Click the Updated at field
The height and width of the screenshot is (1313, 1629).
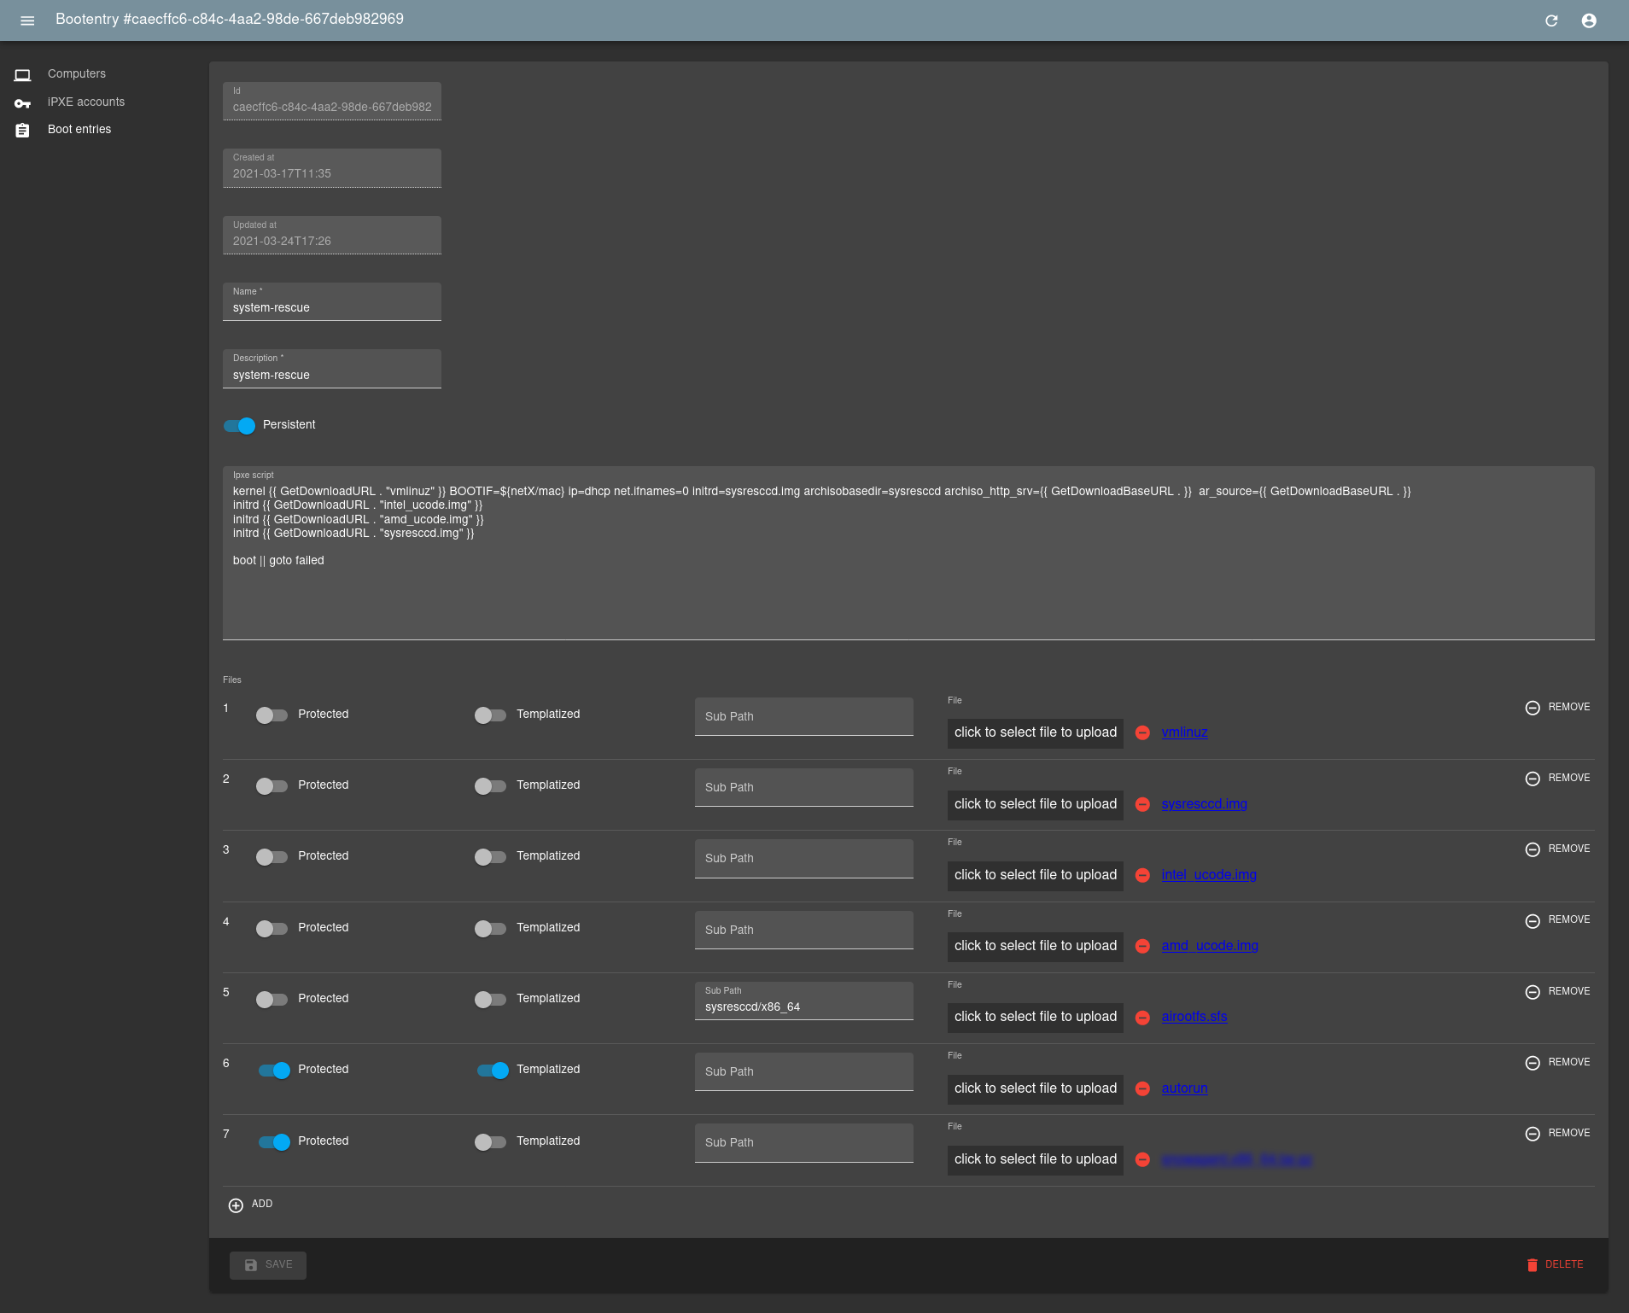(332, 235)
